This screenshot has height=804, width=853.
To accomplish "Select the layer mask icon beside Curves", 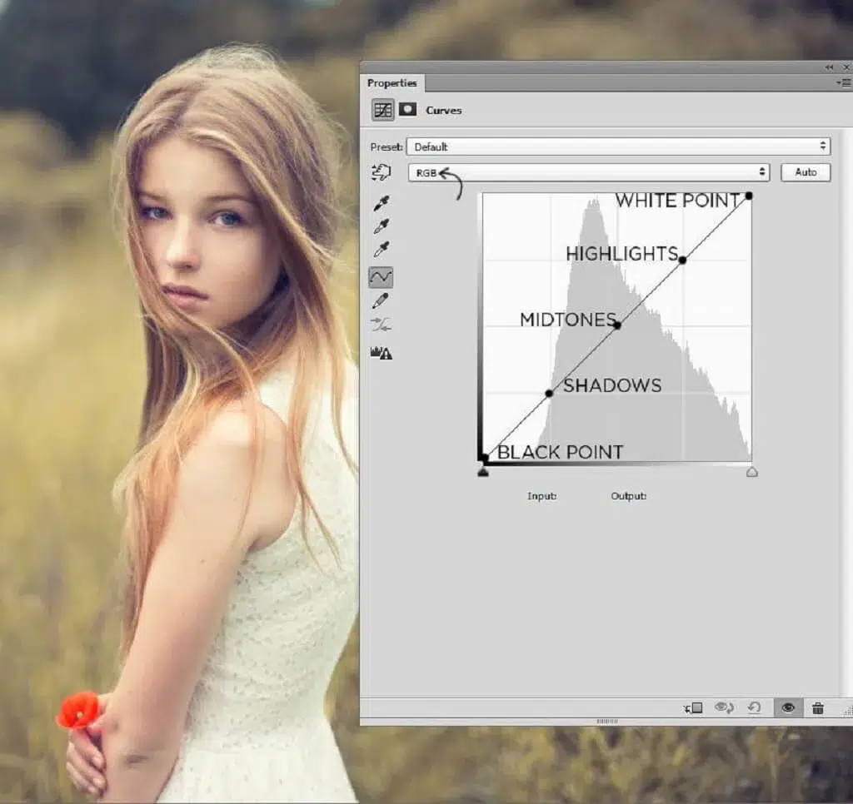I will 407,109.
